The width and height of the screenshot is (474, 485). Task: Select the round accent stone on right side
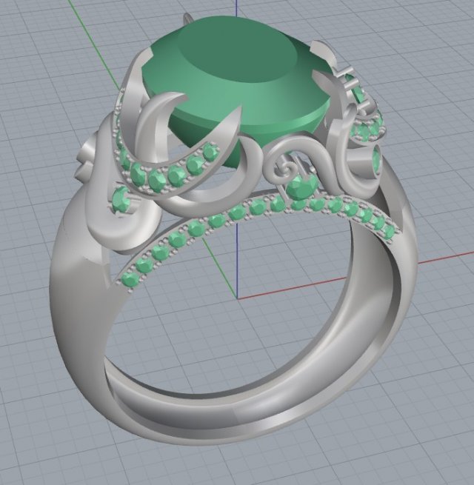[x=376, y=160]
